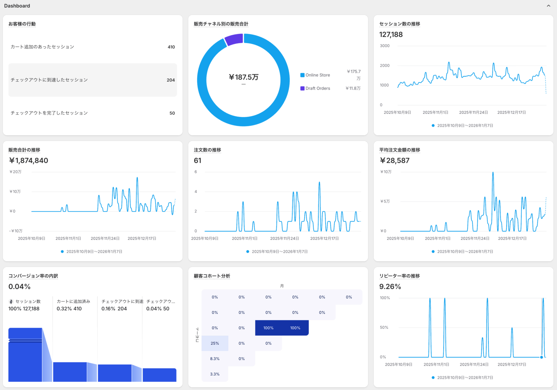The image size is (557, 390).
Task: Click the legend dot under 販売合計の推移 chart
Action: (x=62, y=252)
